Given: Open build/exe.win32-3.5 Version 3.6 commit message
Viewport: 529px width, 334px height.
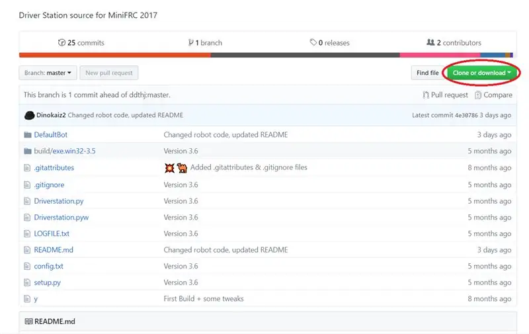Looking at the screenshot, I should coord(181,151).
